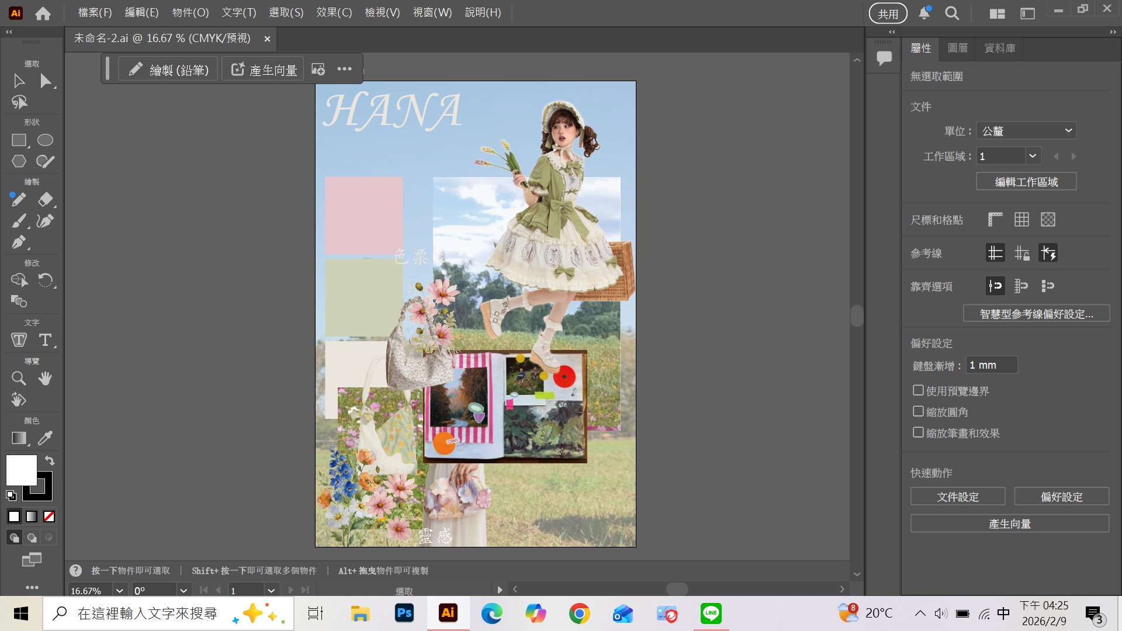The width and height of the screenshot is (1122, 631).
Task: Select the Eyedropper tool
Action: [x=45, y=438]
